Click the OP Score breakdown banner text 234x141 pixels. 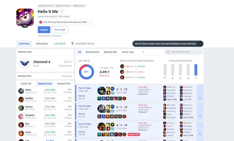[x=166, y=44]
